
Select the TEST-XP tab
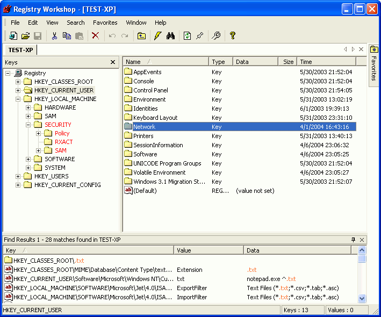[x=20, y=50]
